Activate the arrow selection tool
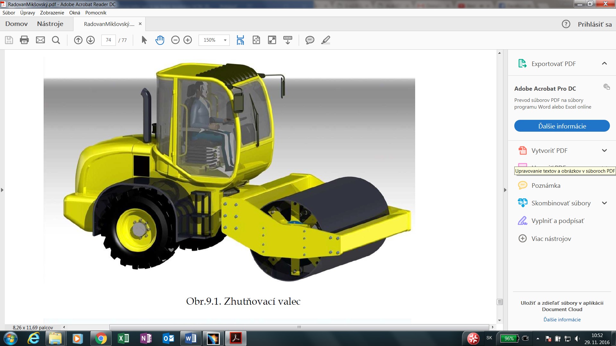 tap(144, 40)
